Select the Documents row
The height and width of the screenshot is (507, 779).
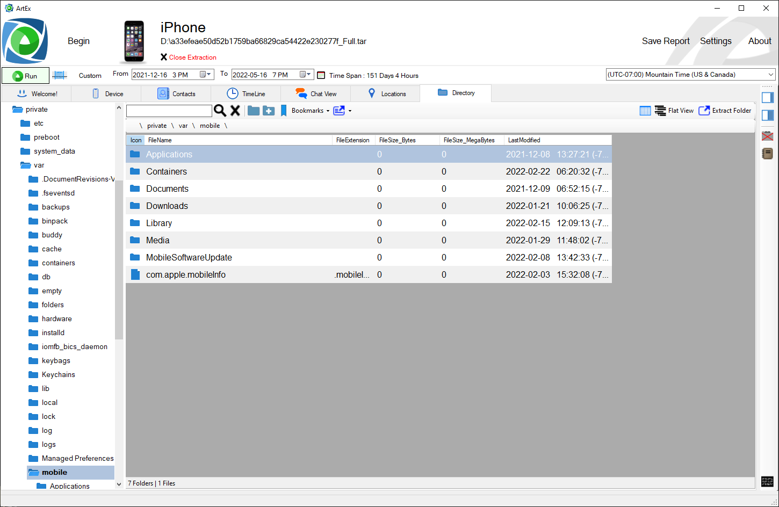point(369,189)
